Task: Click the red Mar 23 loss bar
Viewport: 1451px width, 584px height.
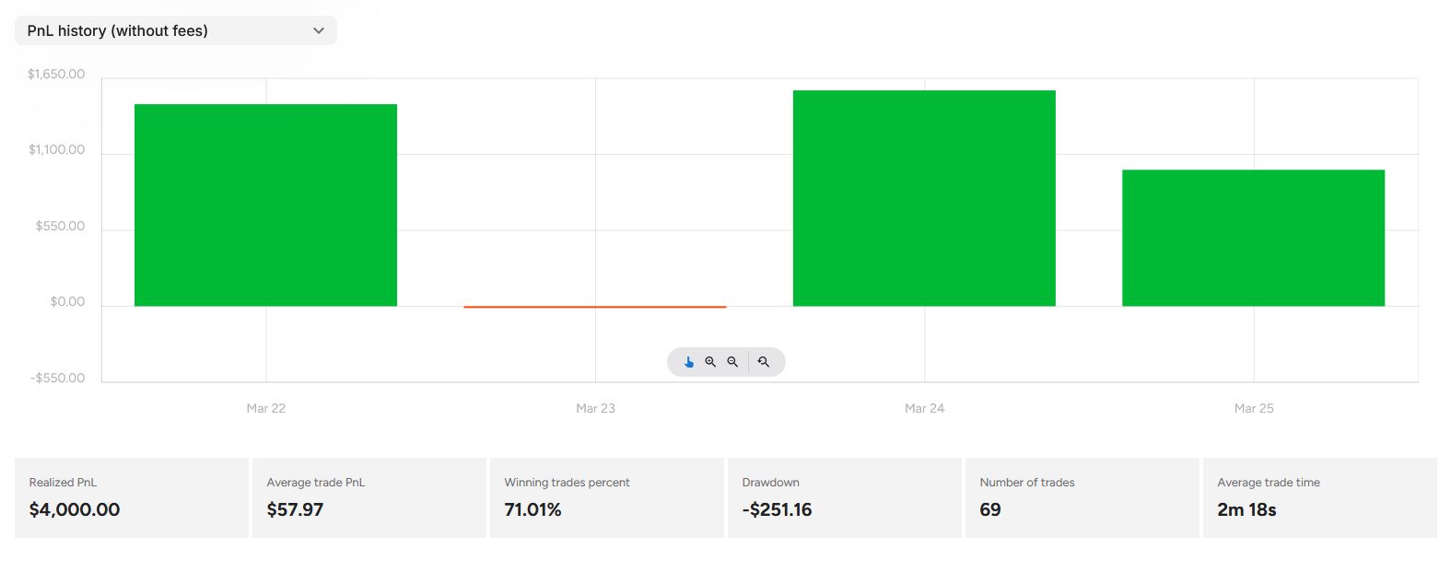Action: tap(595, 307)
